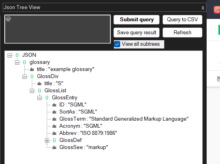Image resolution: width=220 pixels, height=164 pixels.
Task: Click the Query to CSV button
Action: click(182, 20)
